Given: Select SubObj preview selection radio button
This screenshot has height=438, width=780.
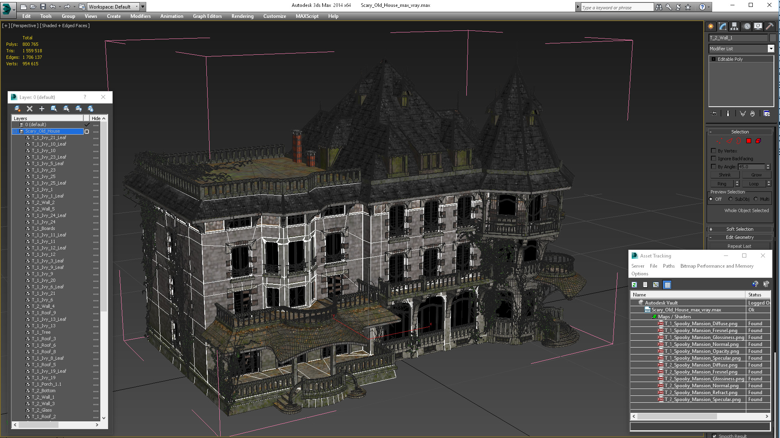Looking at the screenshot, I should coord(730,199).
